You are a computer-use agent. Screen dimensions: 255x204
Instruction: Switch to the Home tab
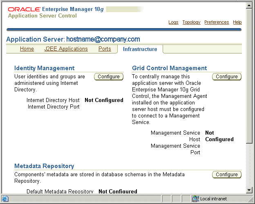[x=27, y=49]
